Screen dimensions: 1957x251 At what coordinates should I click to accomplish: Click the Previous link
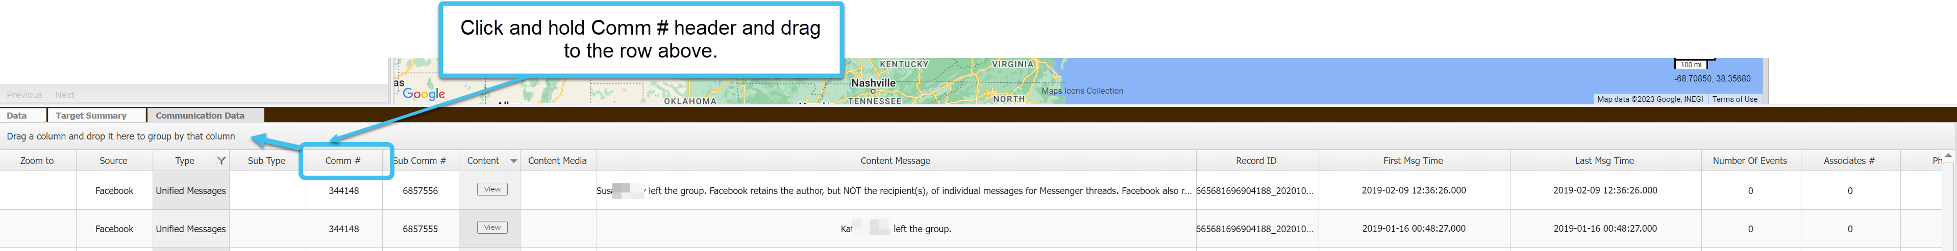(x=24, y=95)
